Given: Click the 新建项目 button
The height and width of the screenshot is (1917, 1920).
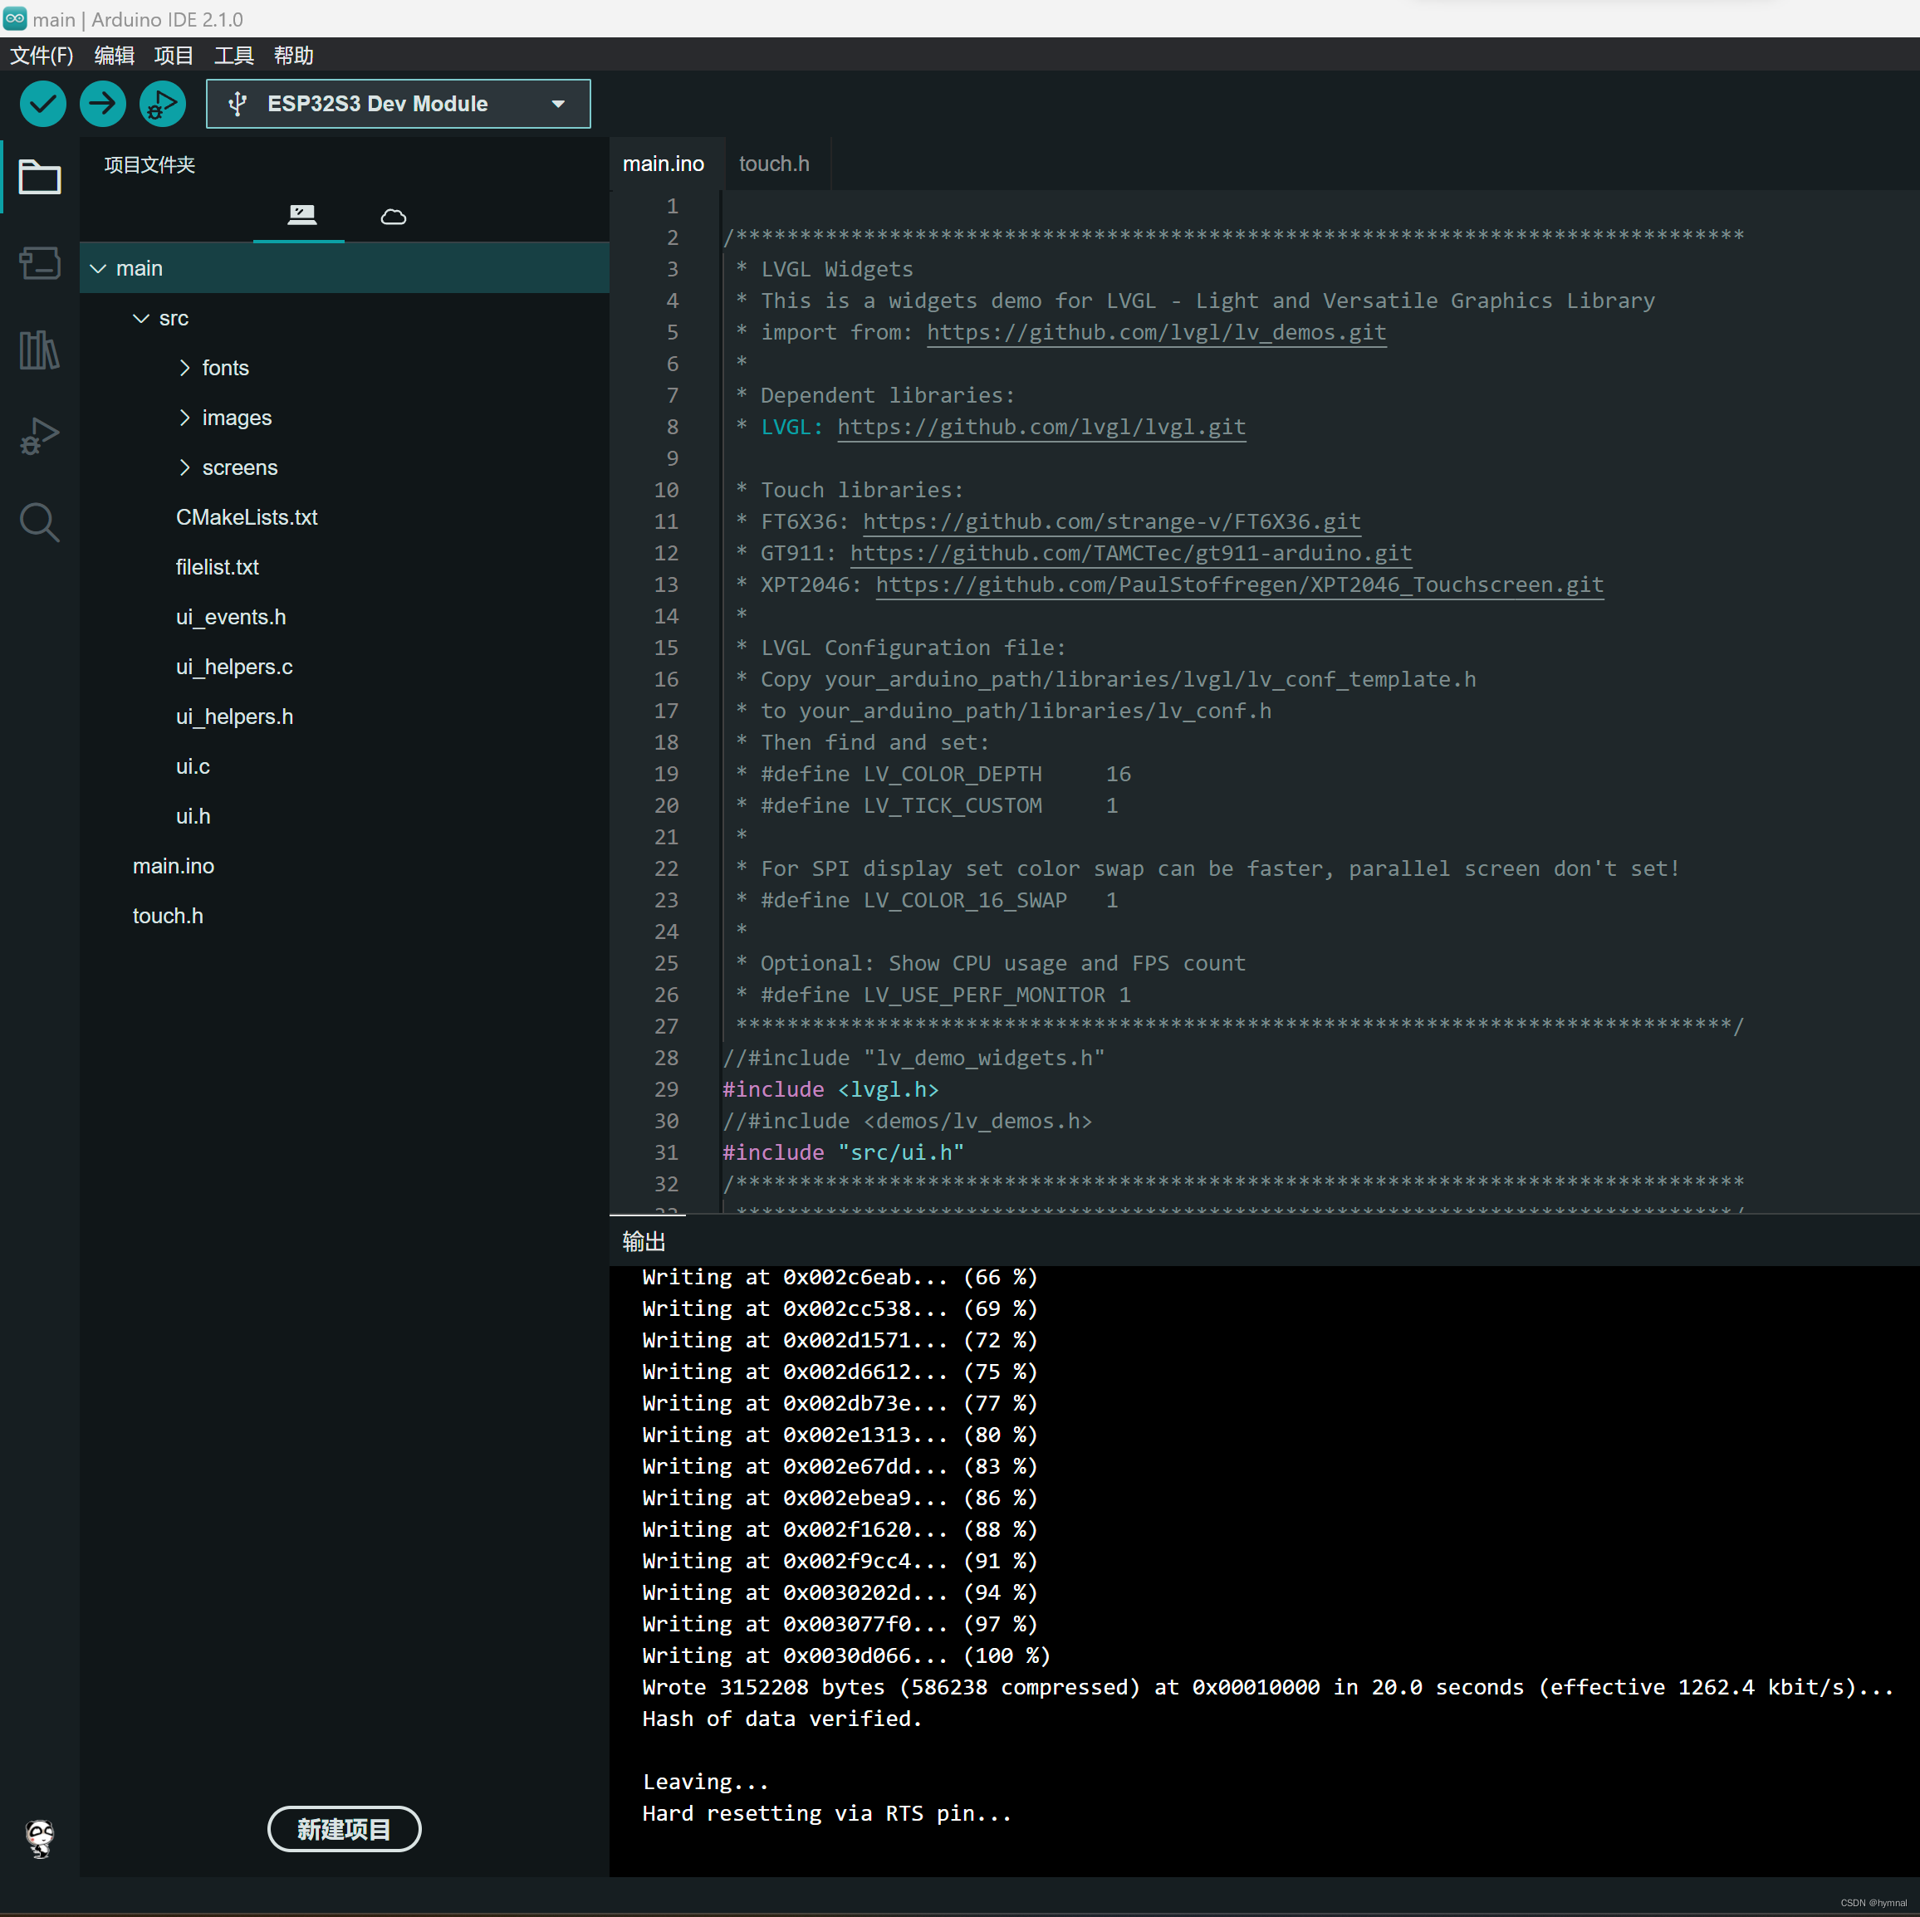Looking at the screenshot, I should pyautogui.click(x=344, y=1828).
